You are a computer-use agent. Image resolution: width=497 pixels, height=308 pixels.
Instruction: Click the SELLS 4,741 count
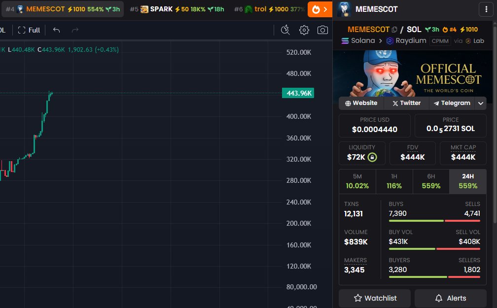coord(472,213)
